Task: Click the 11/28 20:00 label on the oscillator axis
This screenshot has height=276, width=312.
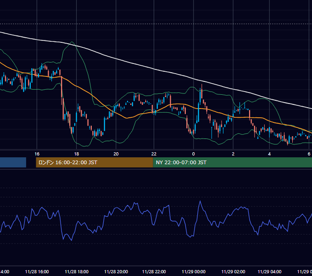Action: point(116,271)
